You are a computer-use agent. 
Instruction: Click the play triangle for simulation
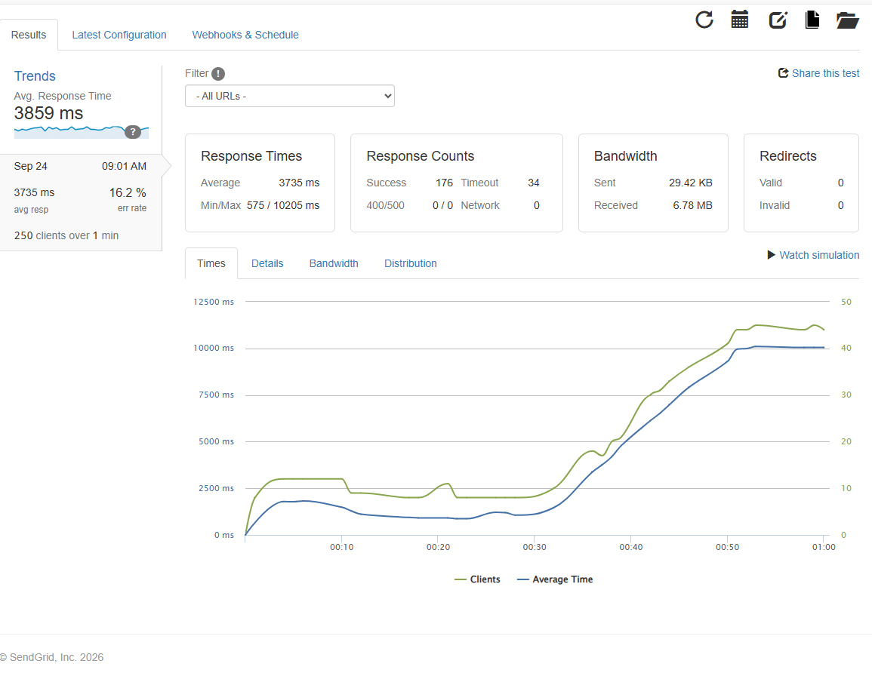click(772, 254)
